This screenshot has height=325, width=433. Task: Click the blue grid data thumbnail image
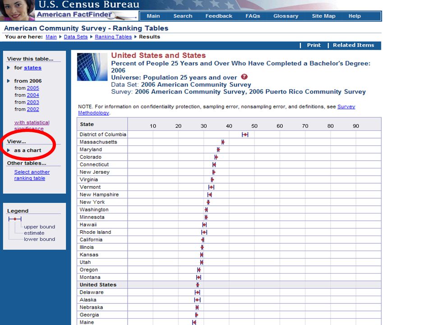click(92, 67)
